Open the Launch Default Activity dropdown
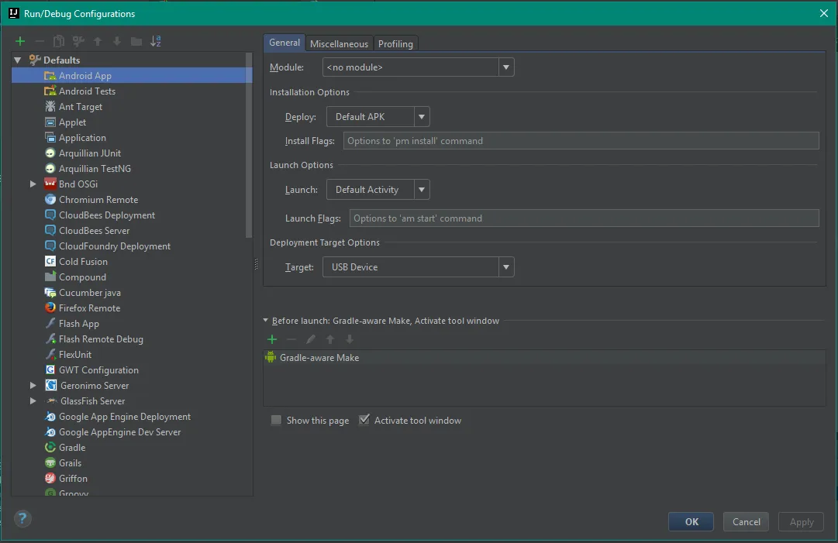Image resolution: width=838 pixels, height=543 pixels. tap(422, 190)
